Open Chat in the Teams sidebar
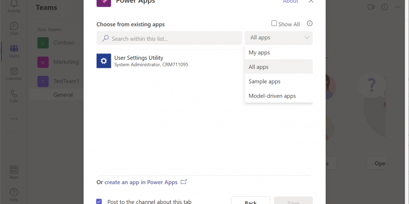The image size is (409, 204). pyautogui.click(x=14, y=28)
